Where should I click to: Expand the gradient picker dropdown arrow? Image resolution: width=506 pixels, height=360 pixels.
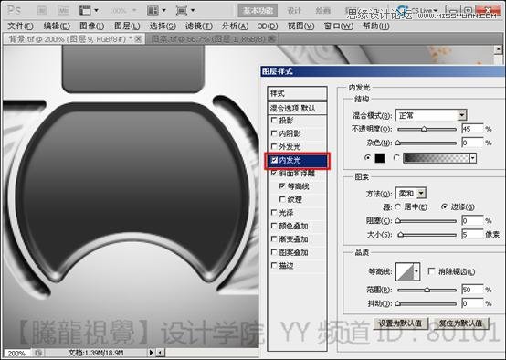(473, 158)
